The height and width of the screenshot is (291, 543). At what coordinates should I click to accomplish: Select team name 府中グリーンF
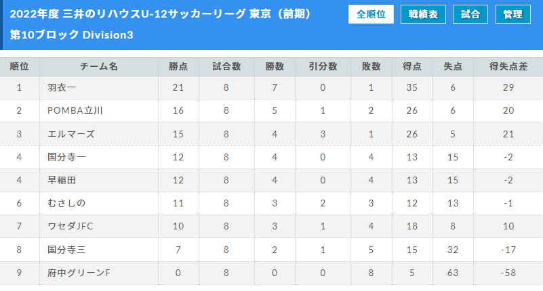79,273
